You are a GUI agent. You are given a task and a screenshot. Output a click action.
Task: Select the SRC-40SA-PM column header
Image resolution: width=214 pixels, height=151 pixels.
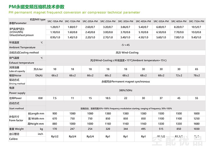(x=143, y=22)
